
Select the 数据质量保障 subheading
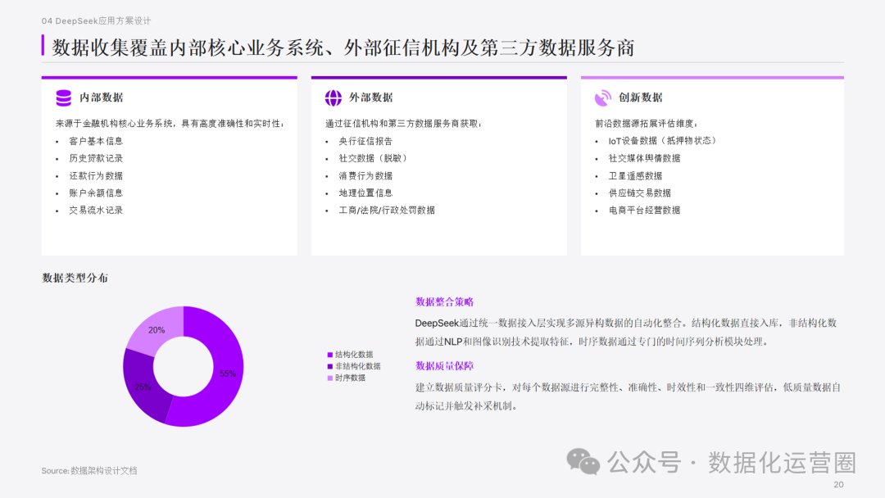coord(444,366)
